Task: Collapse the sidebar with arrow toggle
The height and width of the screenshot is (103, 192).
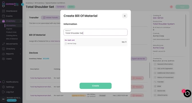Action: point(22,5)
